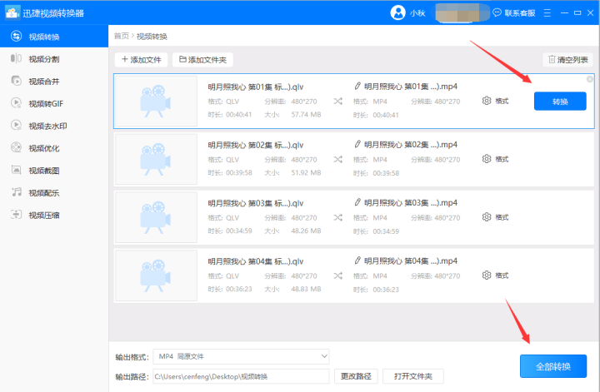The image size is (600, 392).
Task: Click the source filename 明月照我心 第03集 标...).qlv
Action: click(256, 203)
